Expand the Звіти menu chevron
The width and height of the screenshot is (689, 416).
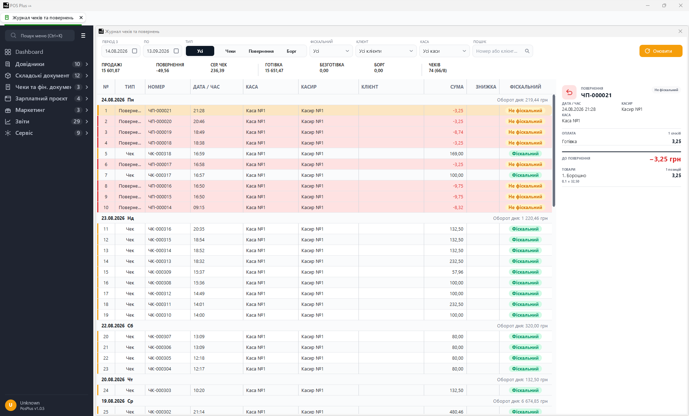[x=87, y=122]
